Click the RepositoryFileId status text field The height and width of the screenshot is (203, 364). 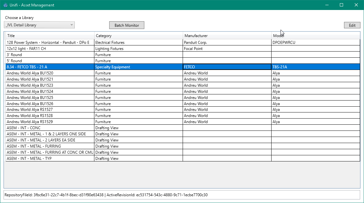pyautogui.click(x=182, y=195)
